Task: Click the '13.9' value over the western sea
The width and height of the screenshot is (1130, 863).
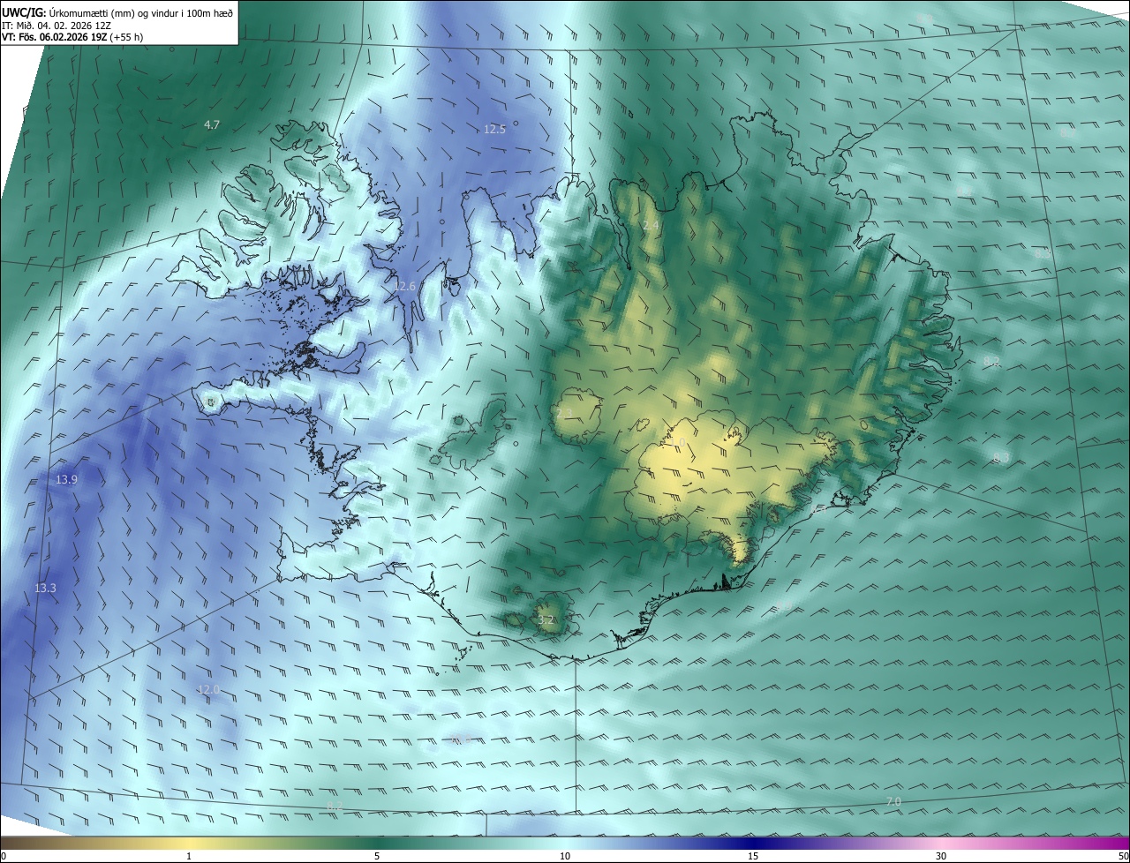Action: (66, 479)
